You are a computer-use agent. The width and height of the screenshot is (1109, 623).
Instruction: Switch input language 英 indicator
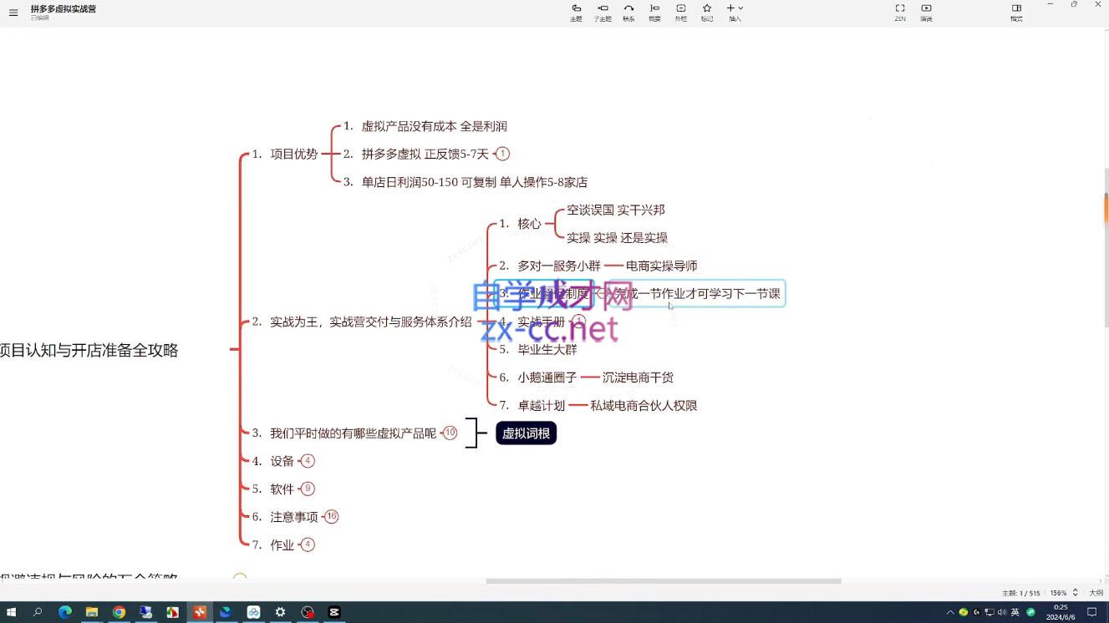coord(1015,612)
